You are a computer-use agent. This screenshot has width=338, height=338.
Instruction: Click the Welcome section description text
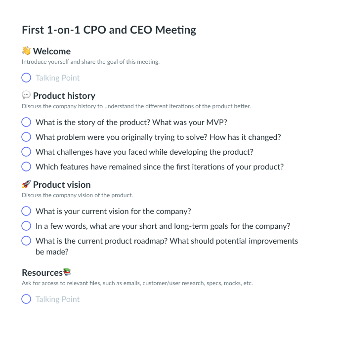90,62
